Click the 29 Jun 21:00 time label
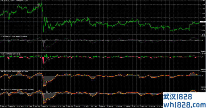Screen dimensions: 206x108 (70, 106)
